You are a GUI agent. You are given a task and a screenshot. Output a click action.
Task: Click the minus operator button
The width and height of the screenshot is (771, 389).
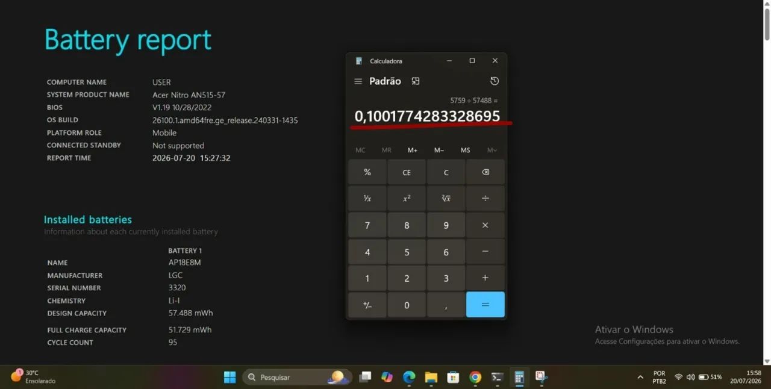pyautogui.click(x=485, y=252)
